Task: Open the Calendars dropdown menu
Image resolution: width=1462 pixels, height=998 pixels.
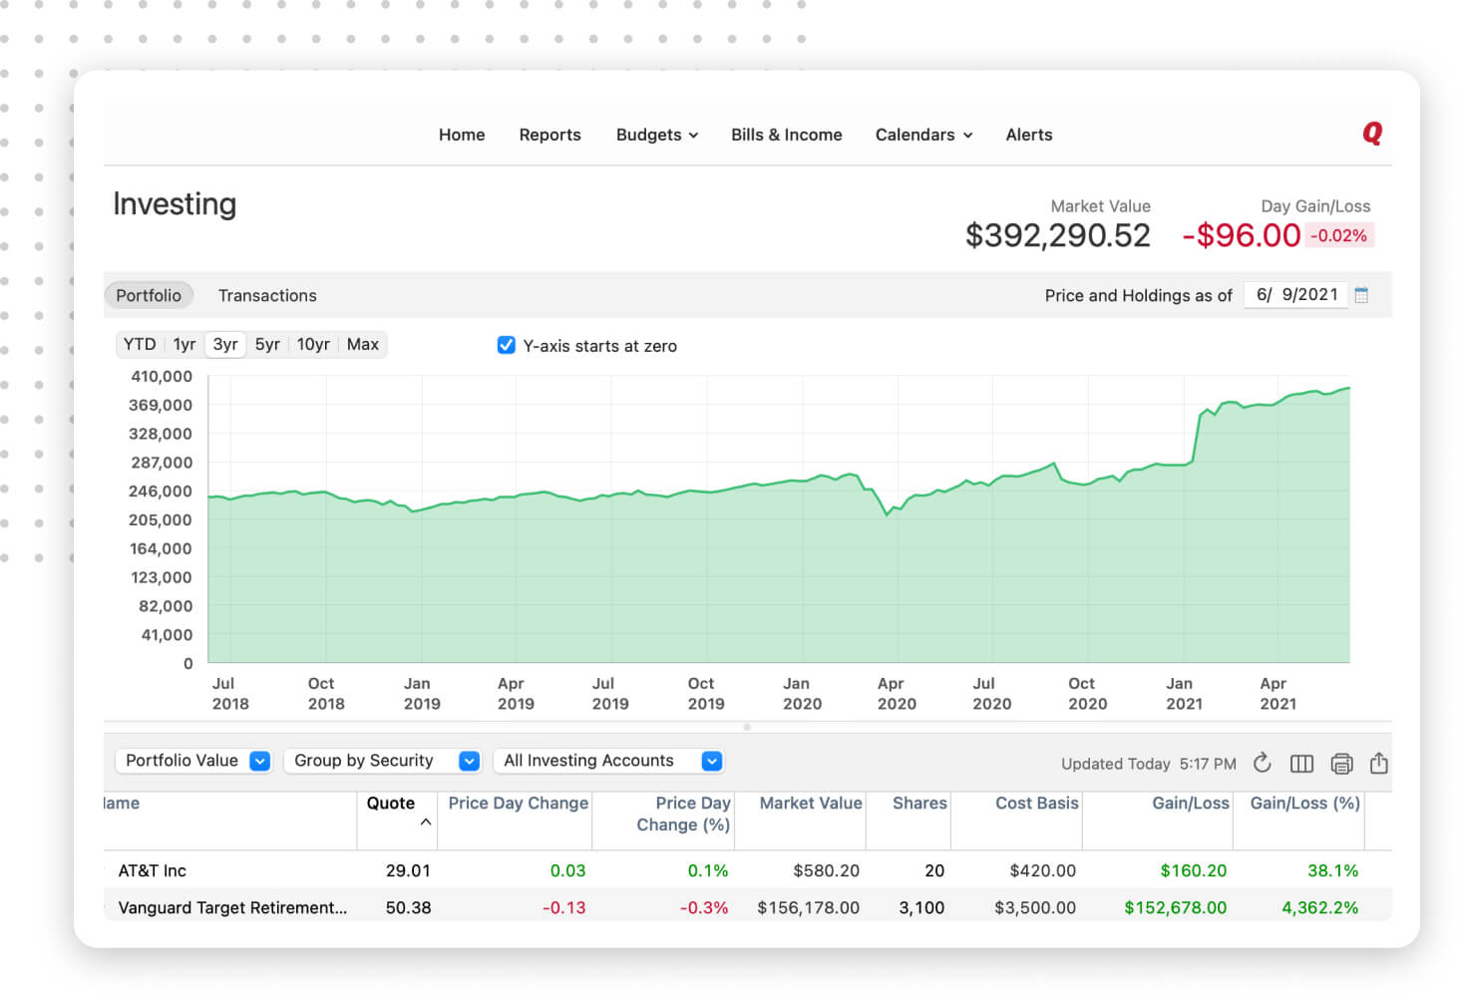Action: point(923,135)
